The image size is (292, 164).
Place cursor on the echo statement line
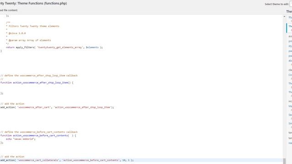click(21, 139)
